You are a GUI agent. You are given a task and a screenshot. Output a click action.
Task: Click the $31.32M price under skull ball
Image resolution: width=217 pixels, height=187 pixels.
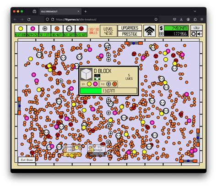(x=69, y=35)
